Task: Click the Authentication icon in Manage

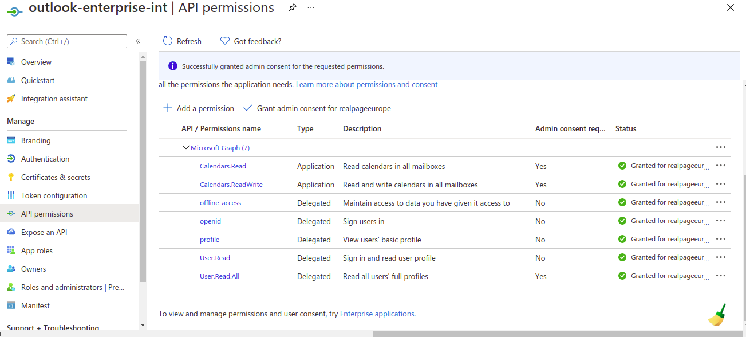Action: (11, 158)
